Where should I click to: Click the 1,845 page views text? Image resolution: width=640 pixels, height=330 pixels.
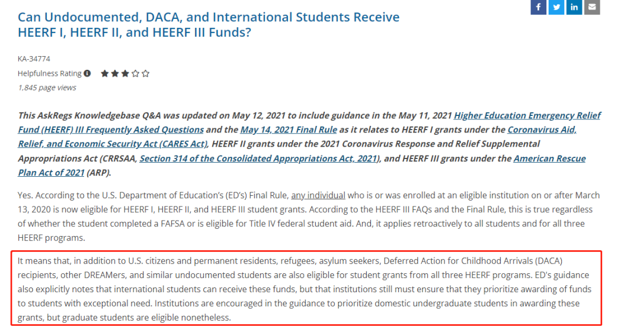coord(47,88)
